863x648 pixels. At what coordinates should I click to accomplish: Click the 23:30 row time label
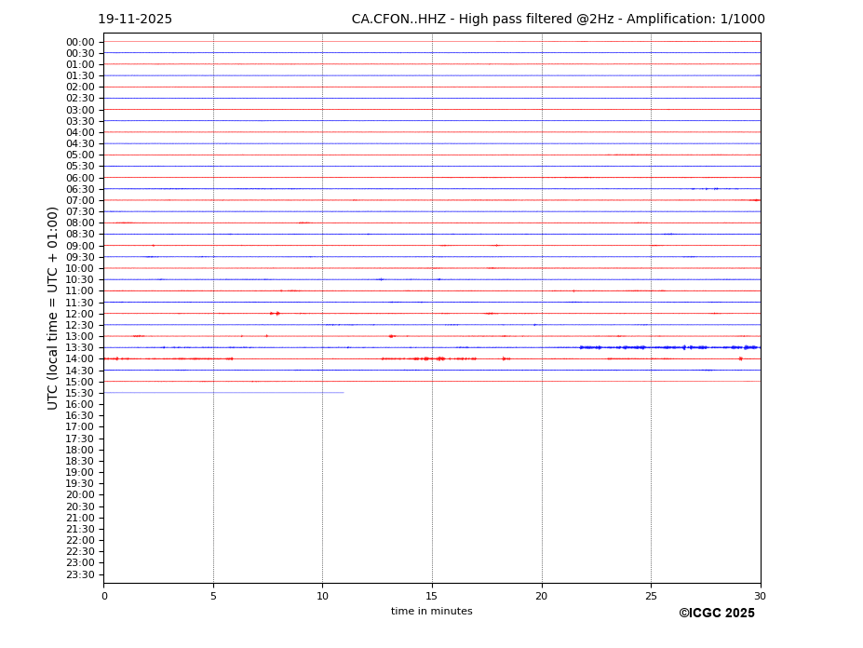(79, 574)
